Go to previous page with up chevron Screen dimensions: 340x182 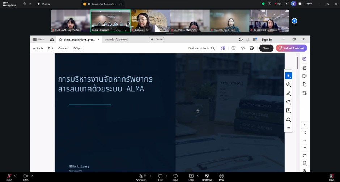(305, 140)
